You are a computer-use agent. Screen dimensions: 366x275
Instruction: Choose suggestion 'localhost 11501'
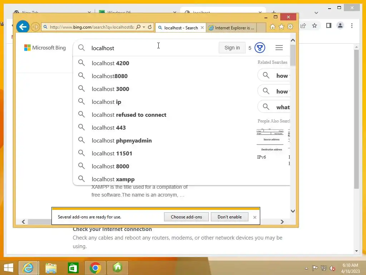182,153
